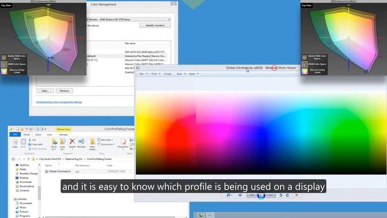Select the Dell U2410 sRGB Native profile
This screenshot has height=218, width=387.
click(145, 52)
